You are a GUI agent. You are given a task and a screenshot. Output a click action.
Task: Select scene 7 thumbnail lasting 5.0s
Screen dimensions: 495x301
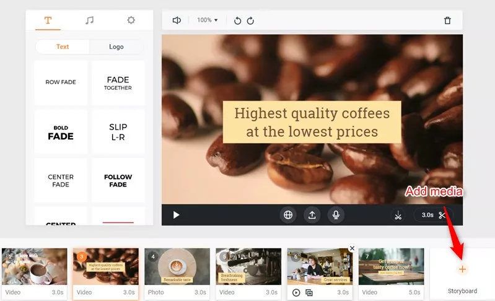(x=391, y=266)
